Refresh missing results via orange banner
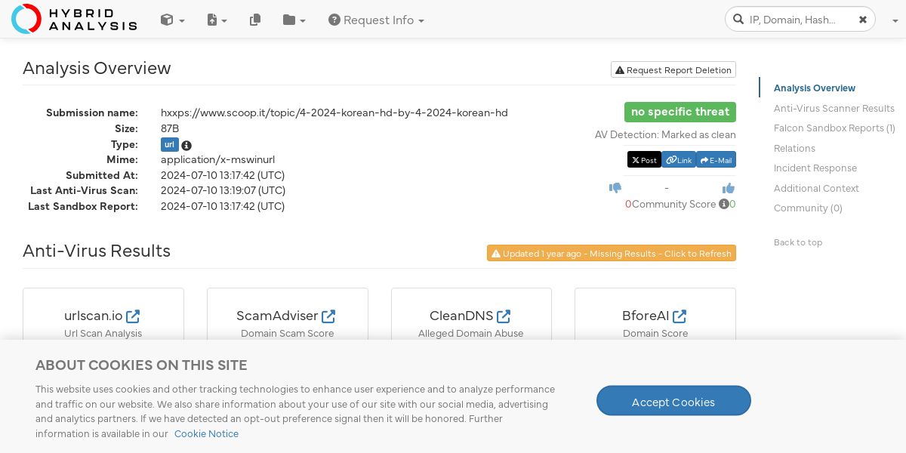This screenshot has width=906, height=453. [612, 254]
